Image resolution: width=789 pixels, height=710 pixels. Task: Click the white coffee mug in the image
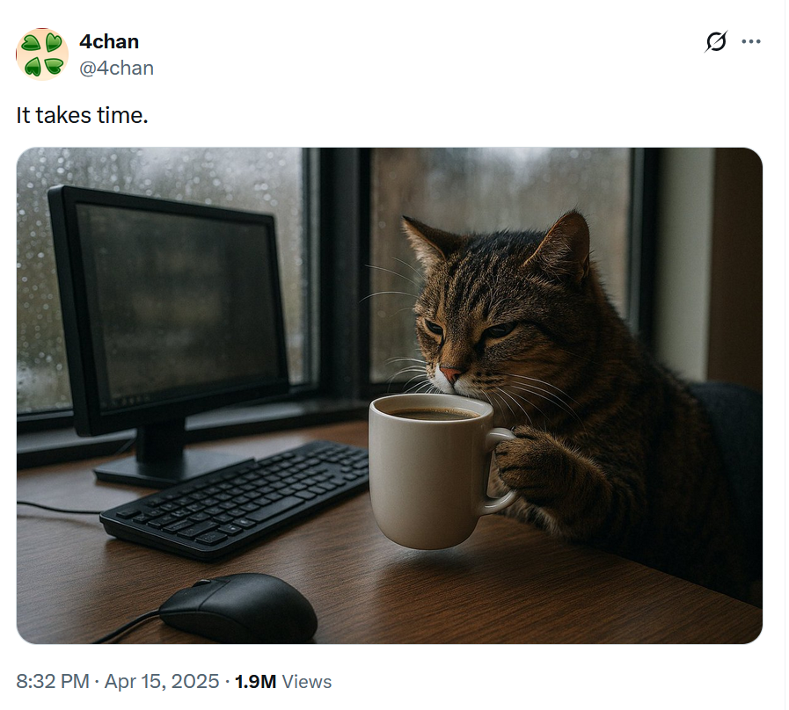439,471
